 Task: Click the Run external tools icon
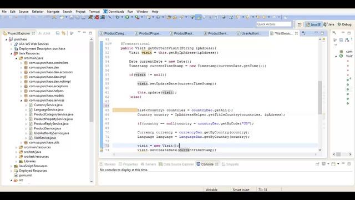pyautogui.click(x=137, y=17)
